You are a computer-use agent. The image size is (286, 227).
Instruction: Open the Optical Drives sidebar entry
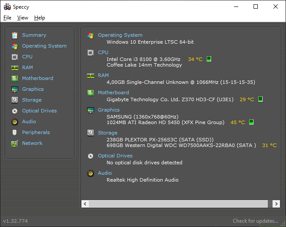(39, 111)
